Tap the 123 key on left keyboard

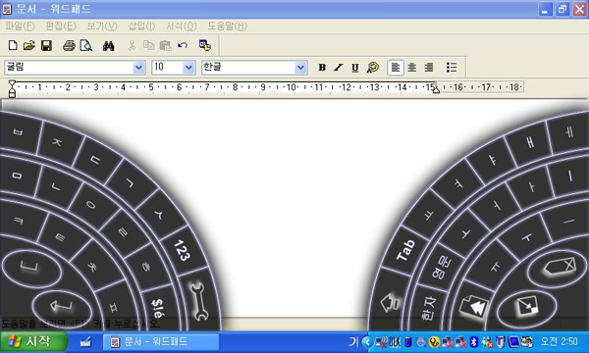(x=183, y=250)
